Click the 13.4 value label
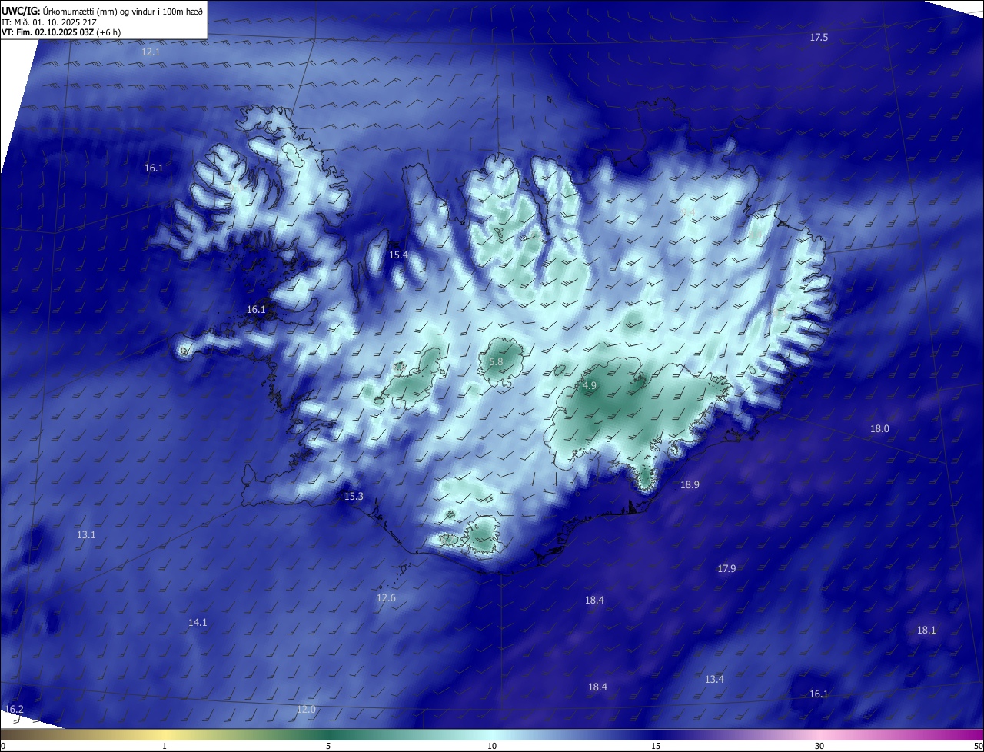The image size is (984, 752). 714,680
